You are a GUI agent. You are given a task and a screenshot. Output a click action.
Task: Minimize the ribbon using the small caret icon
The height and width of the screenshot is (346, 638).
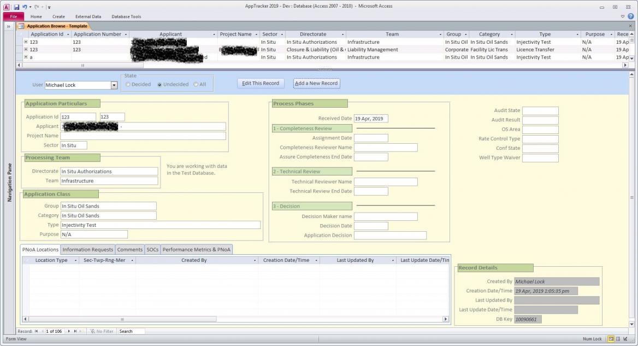coord(623,16)
